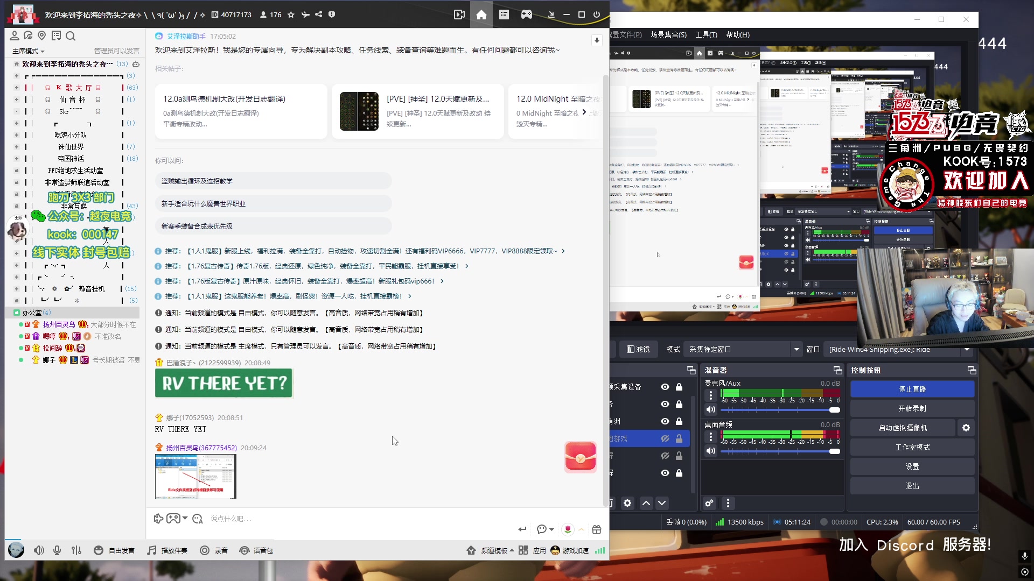Open the emoji picker beside chat input
Viewport: 1034px width, 581px height.
pyautogui.click(x=197, y=519)
